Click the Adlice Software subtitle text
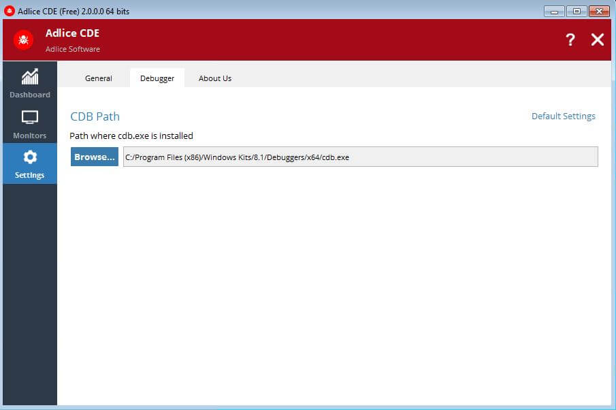This screenshot has height=410, width=616. tap(72, 49)
